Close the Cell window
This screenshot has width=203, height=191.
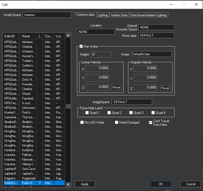tap(196, 4)
